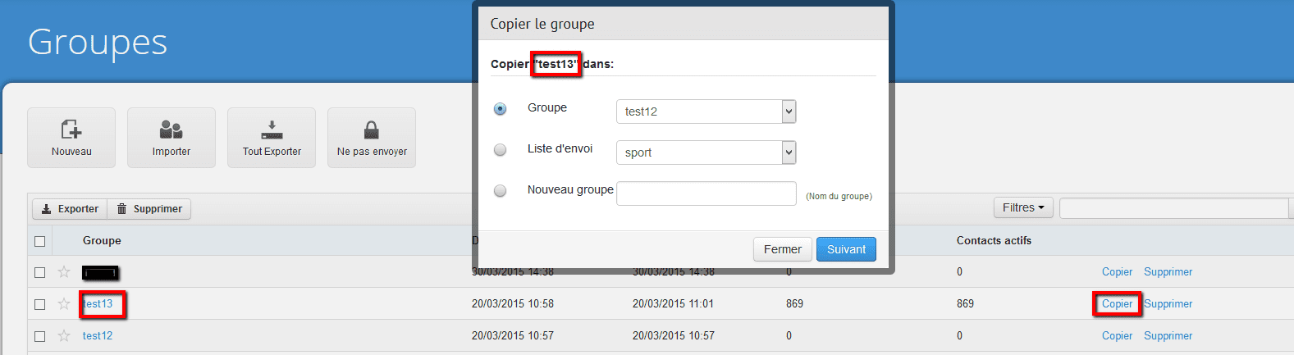Expand the Liste d'envoi dropdown showing sport
1294x355 pixels.
coord(706,152)
